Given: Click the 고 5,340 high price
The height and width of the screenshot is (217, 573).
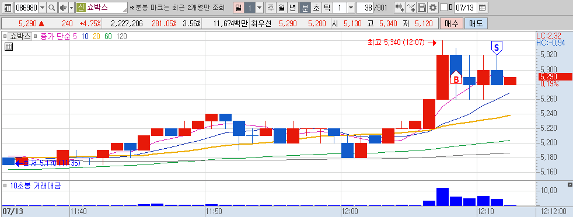Looking at the screenshot, I should [382, 24].
